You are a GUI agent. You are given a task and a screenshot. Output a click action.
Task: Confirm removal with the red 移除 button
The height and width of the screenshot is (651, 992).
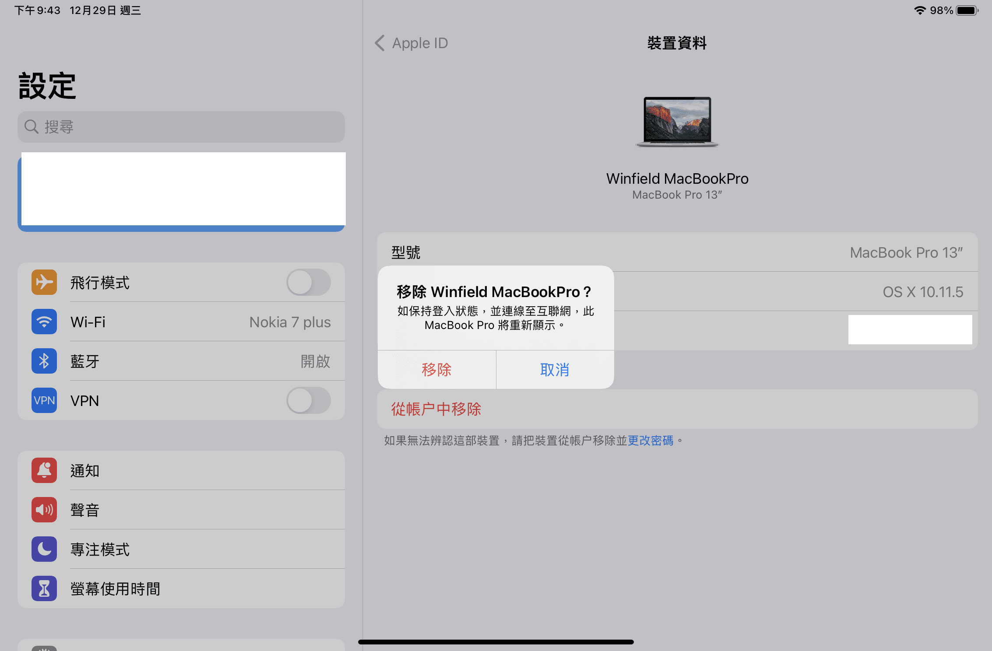(x=437, y=370)
